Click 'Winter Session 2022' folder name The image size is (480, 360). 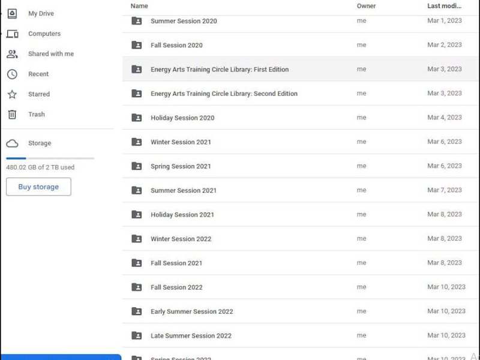click(181, 239)
